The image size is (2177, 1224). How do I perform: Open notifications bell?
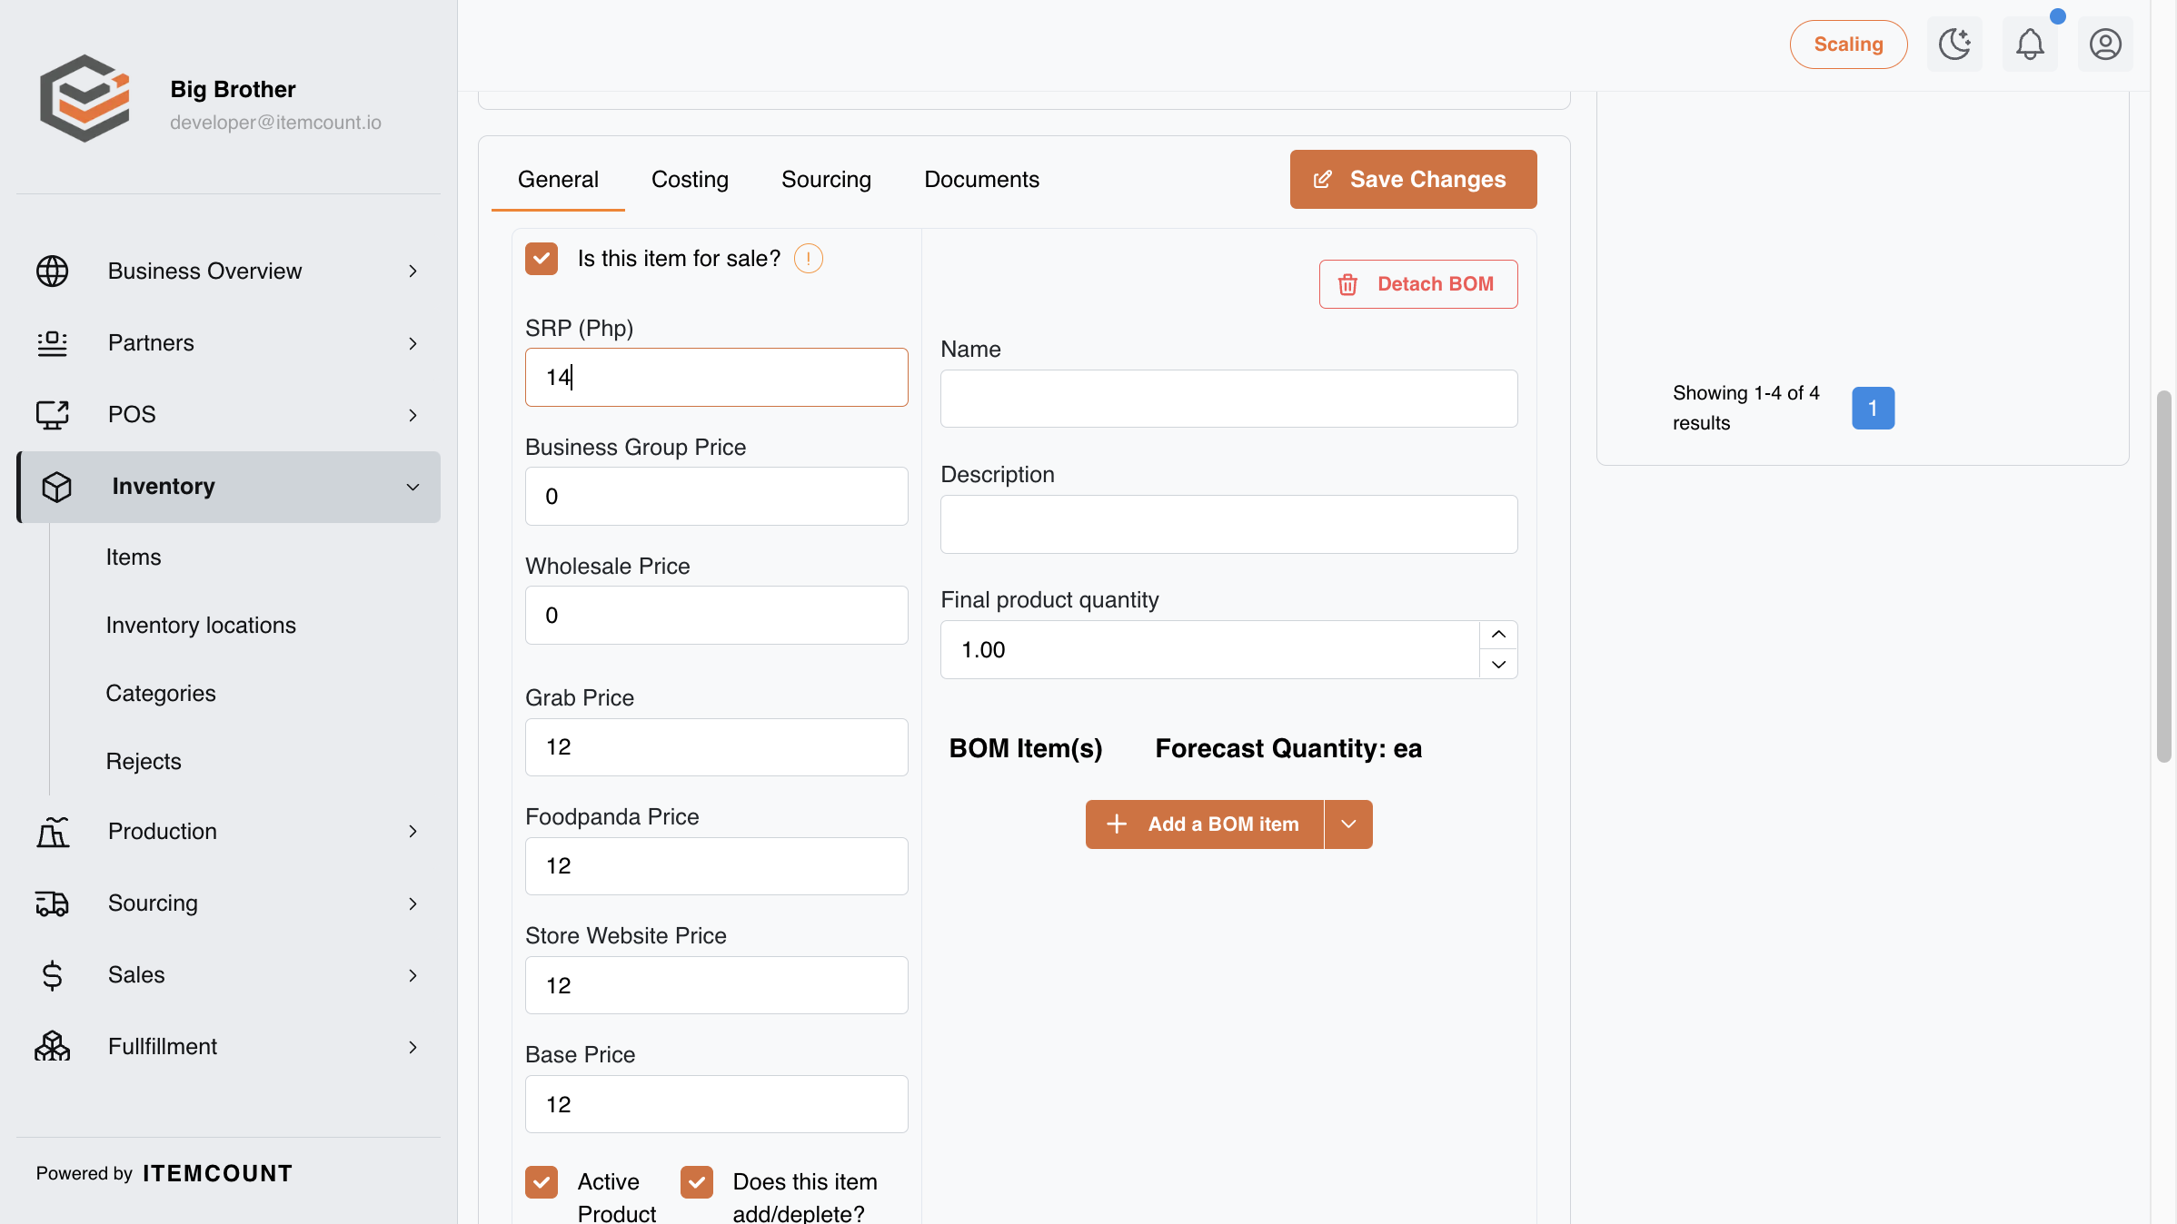click(2030, 44)
